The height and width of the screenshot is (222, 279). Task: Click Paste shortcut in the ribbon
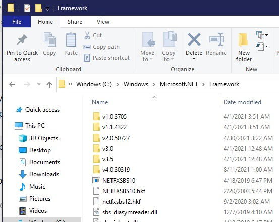coord(106,58)
